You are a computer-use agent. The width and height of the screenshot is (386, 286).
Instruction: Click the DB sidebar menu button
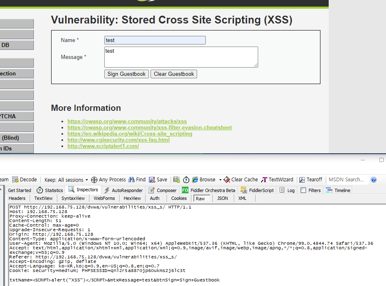(16, 45)
